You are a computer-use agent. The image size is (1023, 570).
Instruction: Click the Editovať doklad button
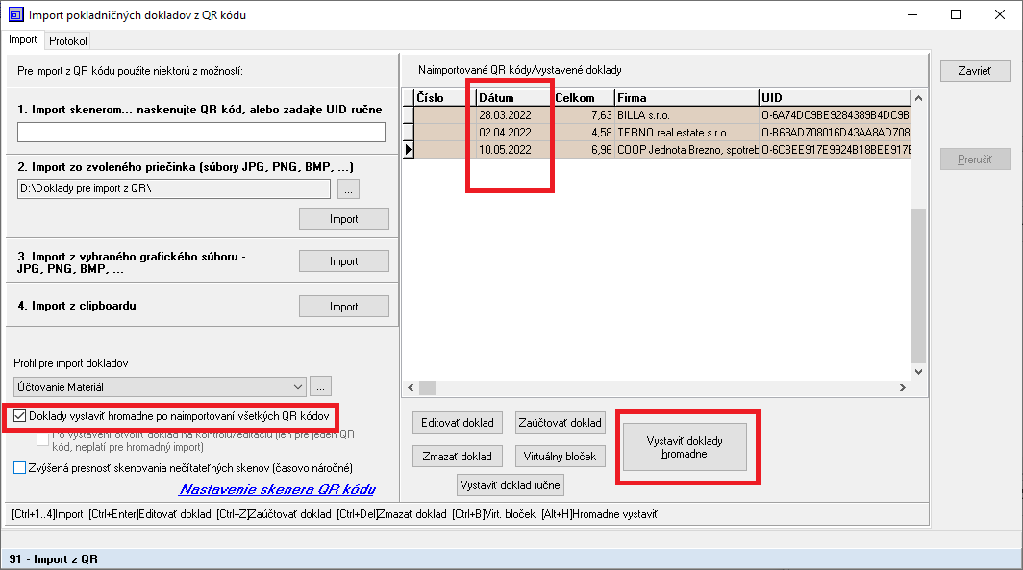pos(458,423)
